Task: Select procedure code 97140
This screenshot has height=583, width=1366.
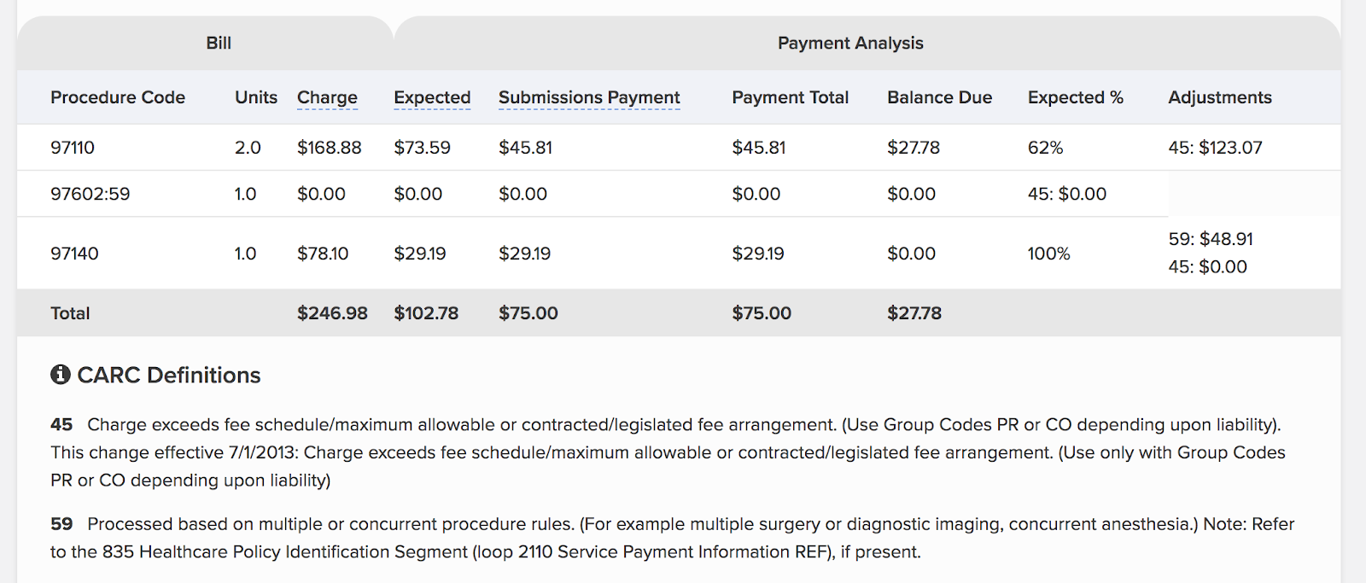Action: point(75,254)
